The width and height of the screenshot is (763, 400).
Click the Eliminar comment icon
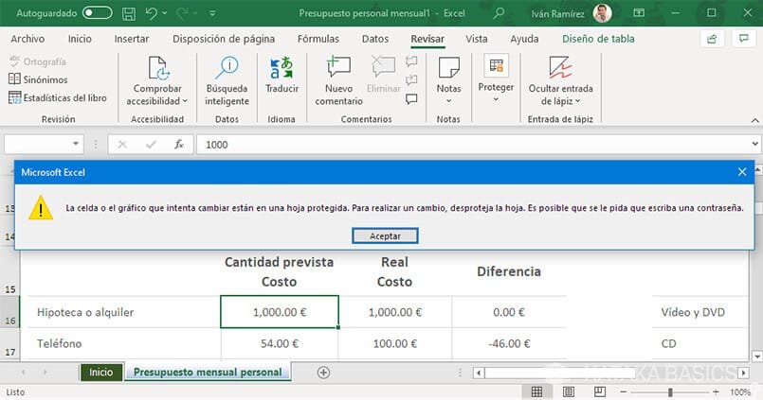click(x=384, y=67)
